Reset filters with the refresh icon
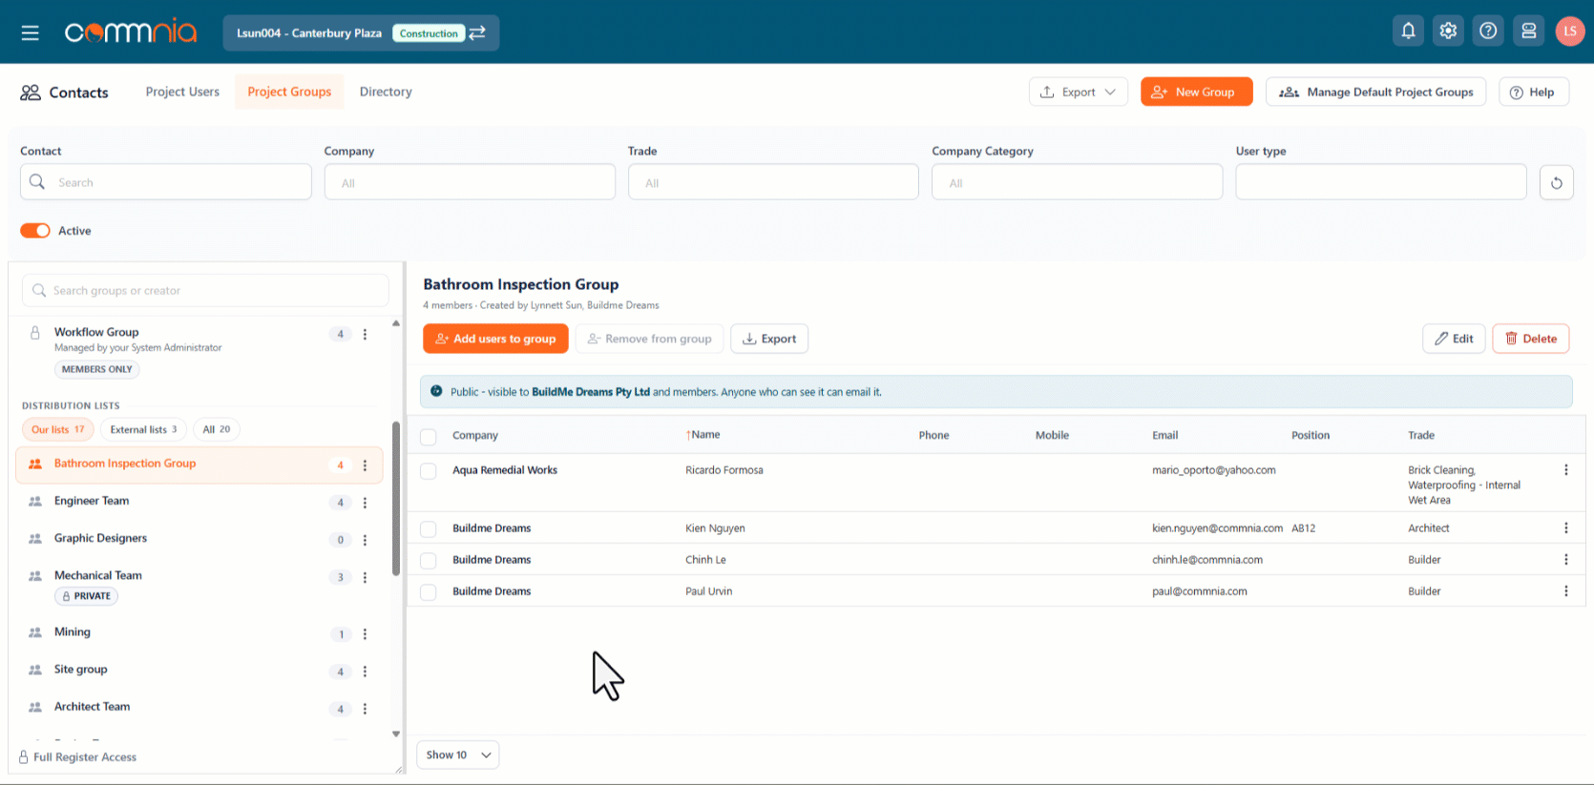 click(1556, 182)
